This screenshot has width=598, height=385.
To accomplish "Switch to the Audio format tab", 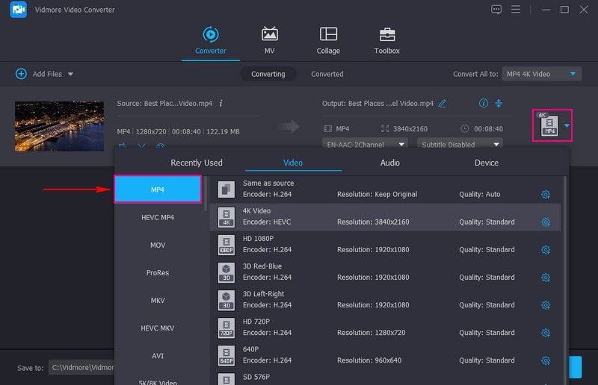I will (389, 163).
